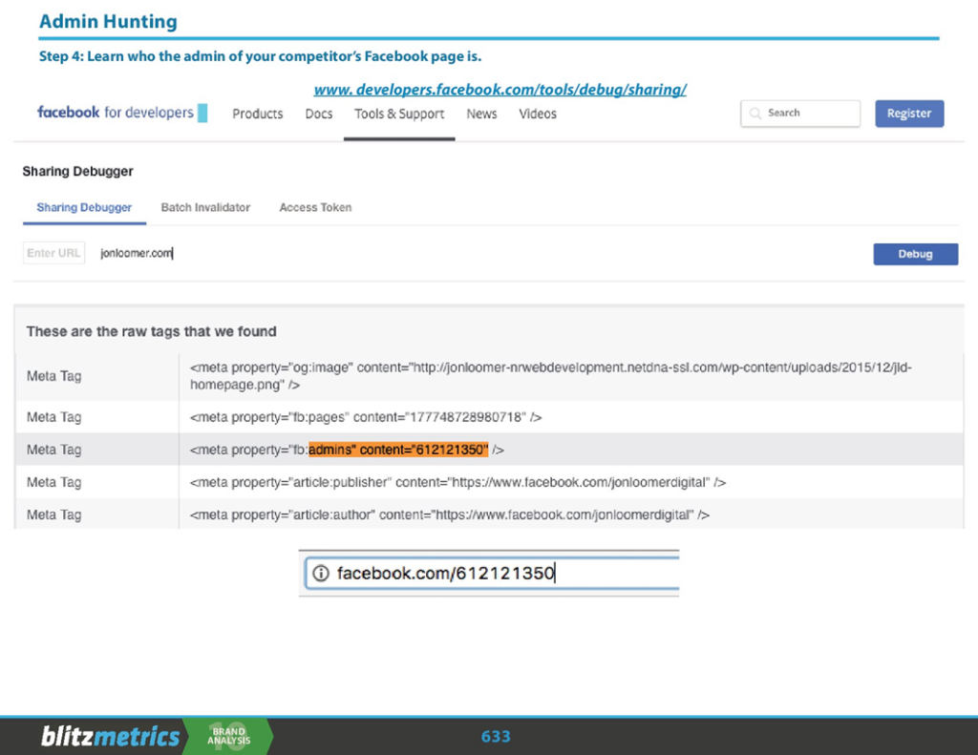Screen dimensions: 978x755
Task: Go to the News section
Action: tap(481, 115)
